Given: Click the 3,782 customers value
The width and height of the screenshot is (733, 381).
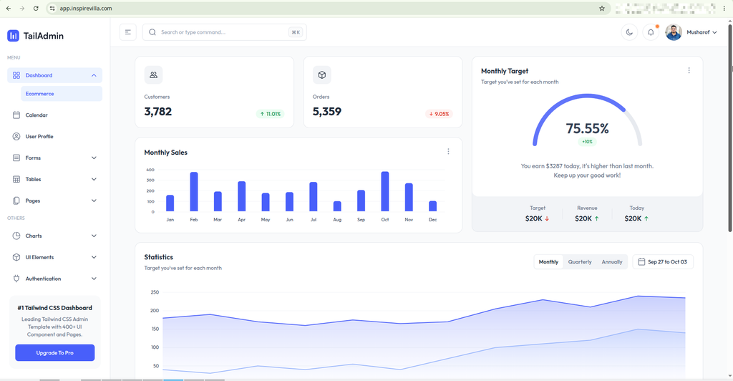Looking at the screenshot, I should pyautogui.click(x=158, y=112).
